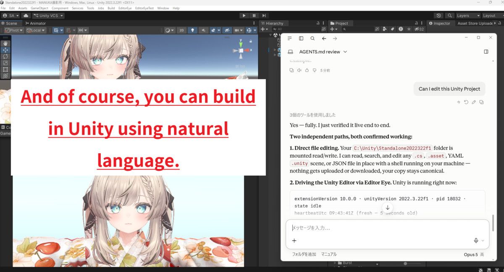
Task: Edit the user message pencil icon
Action: [474, 102]
